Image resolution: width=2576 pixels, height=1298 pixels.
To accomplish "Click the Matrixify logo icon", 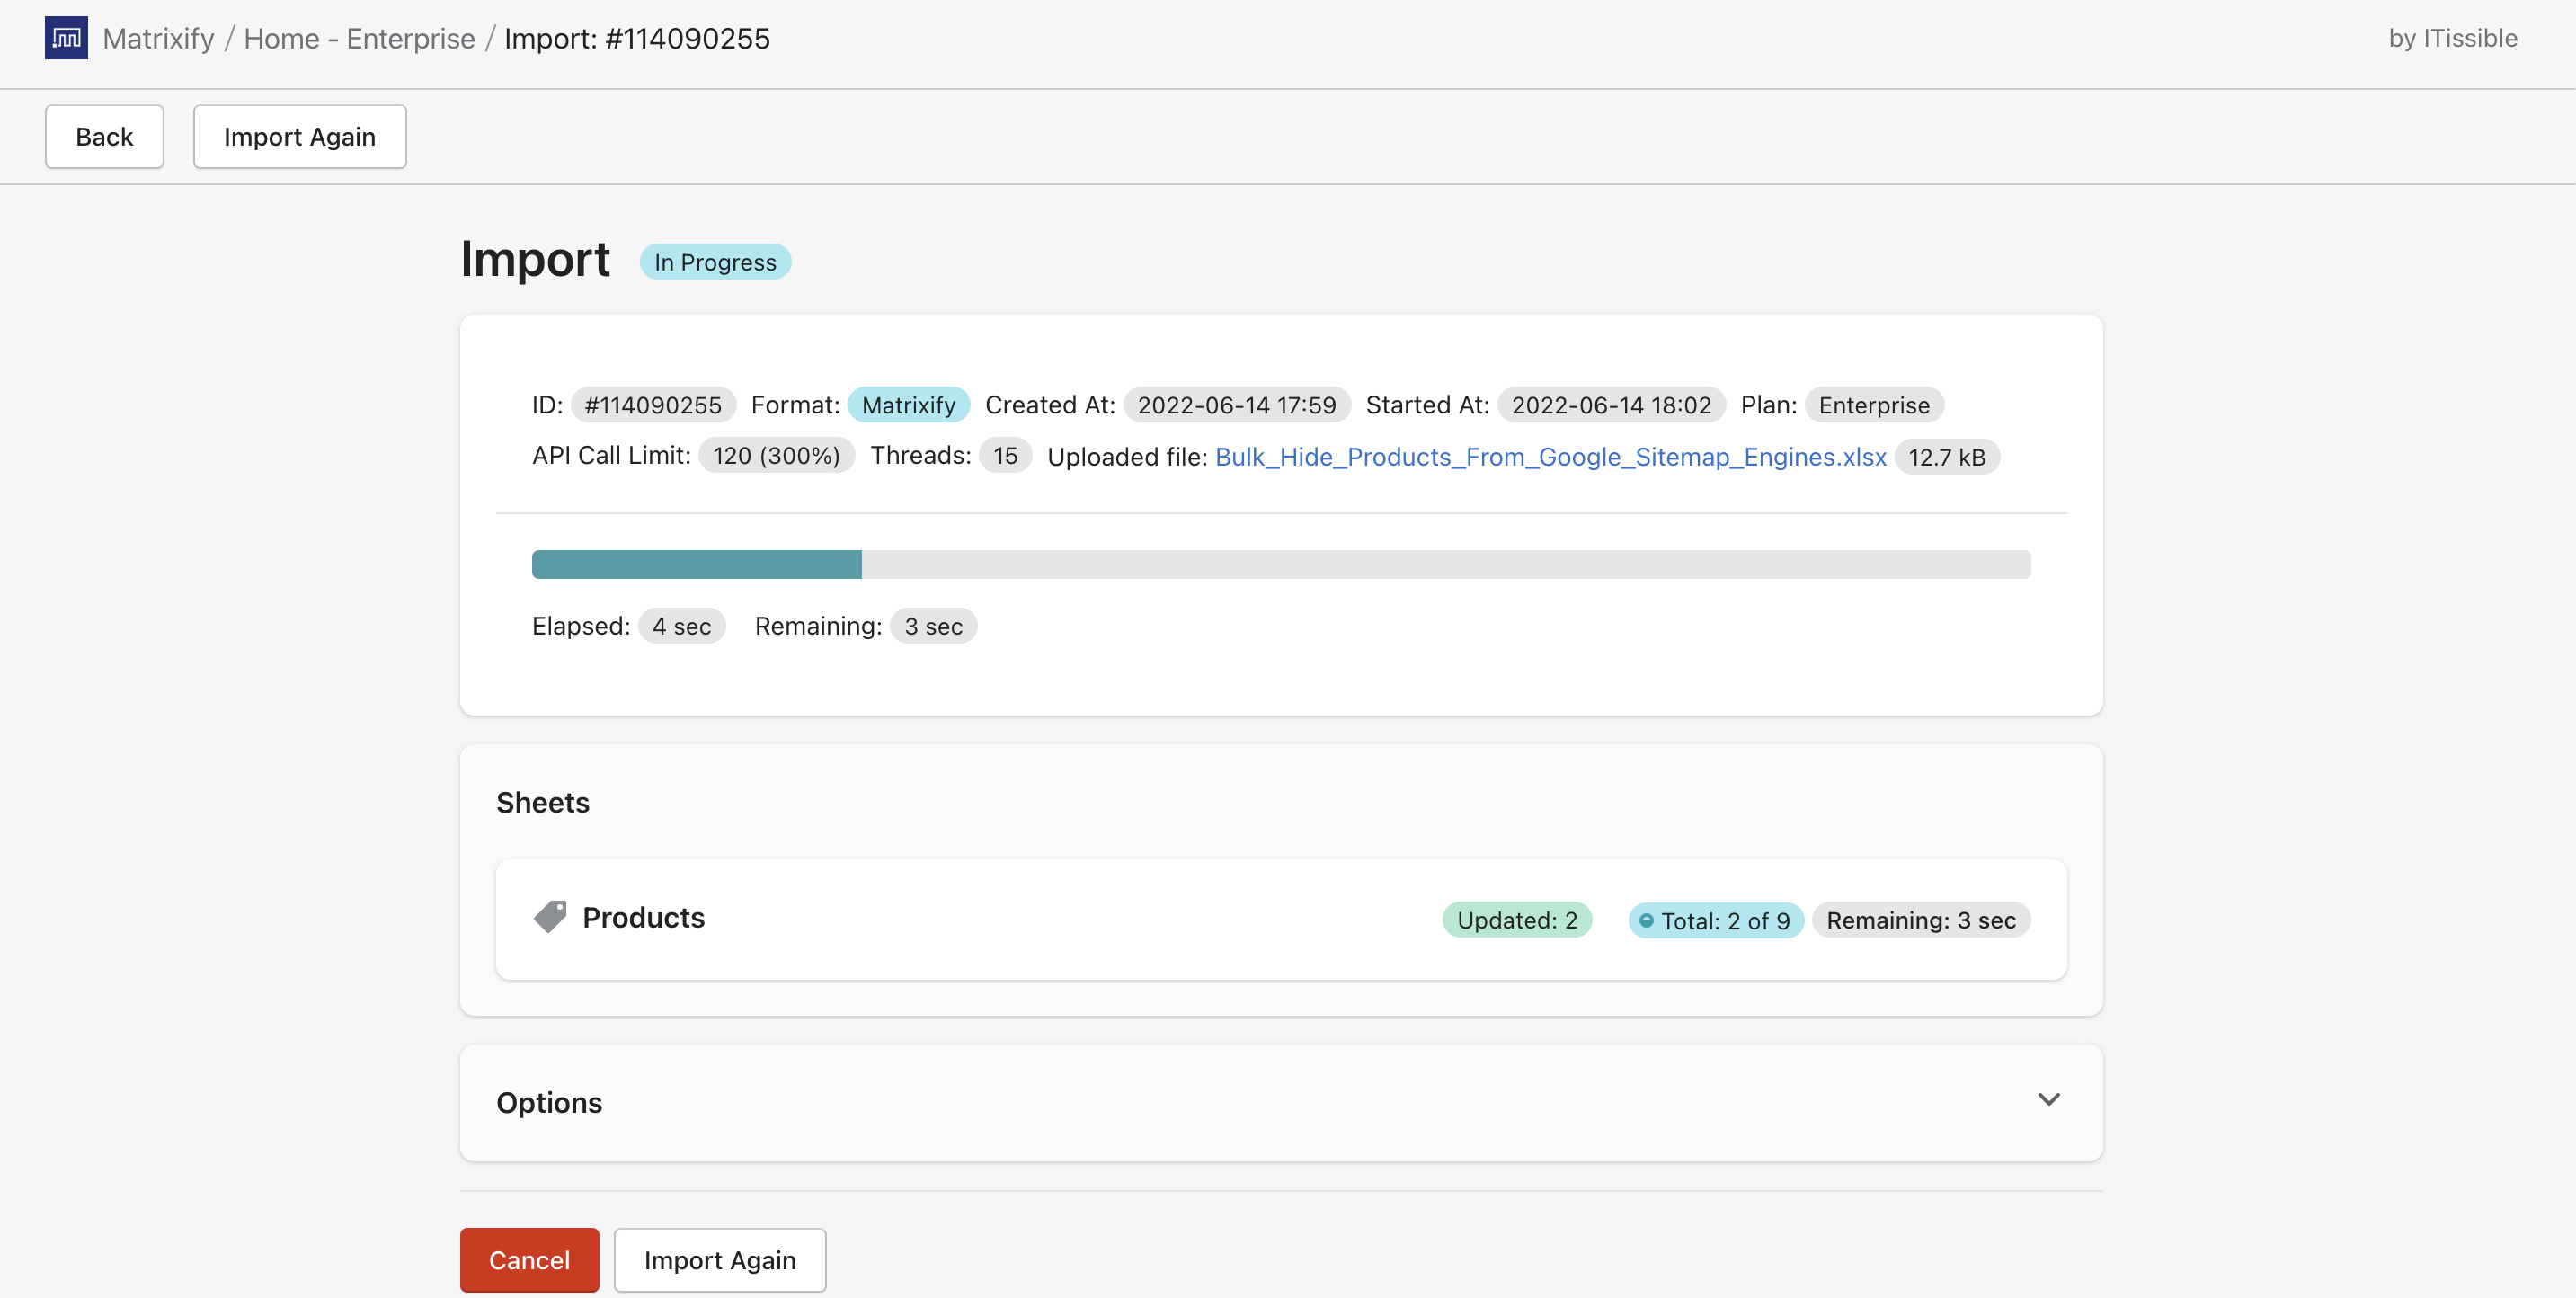I will pos(66,38).
